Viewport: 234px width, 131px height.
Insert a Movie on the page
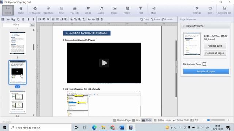pyautogui.click(x=61, y=10)
